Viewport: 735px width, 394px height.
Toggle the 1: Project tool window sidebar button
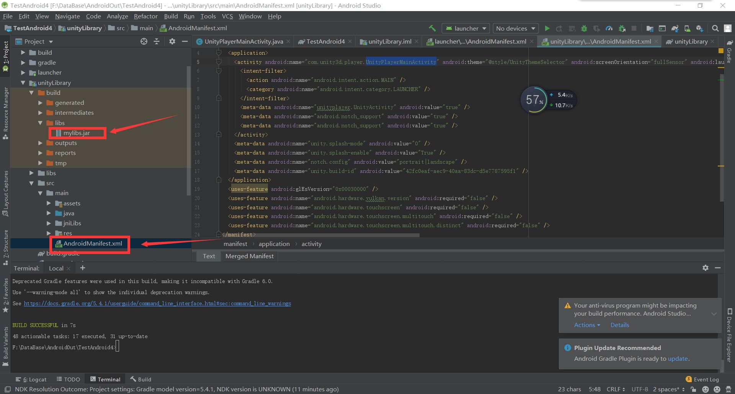coord(5,56)
